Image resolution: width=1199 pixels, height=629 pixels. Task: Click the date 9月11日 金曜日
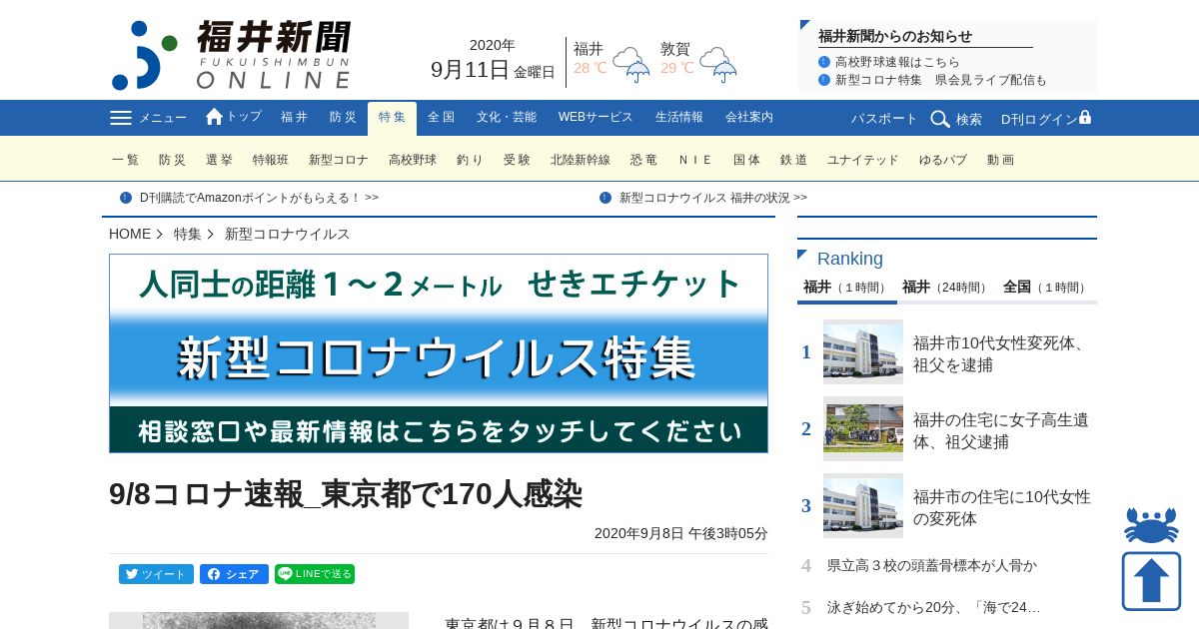493,70
